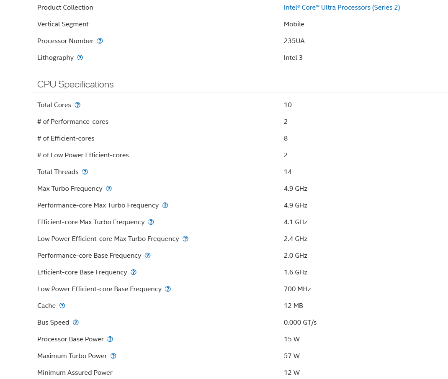
Task: Click the 4.9 GHz Max Turbo Frequency value
Action: [x=295, y=189]
